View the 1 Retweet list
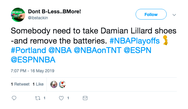This screenshot has width=188, height=109. coord(20,84)
